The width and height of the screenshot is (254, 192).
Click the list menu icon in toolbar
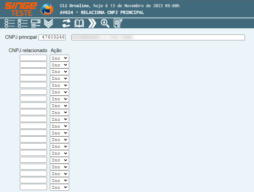pyautogui.click(x=10, y=23)
